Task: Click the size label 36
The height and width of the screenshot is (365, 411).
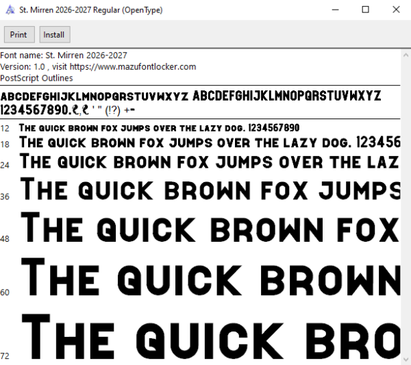Action: (x=5, y=197)
